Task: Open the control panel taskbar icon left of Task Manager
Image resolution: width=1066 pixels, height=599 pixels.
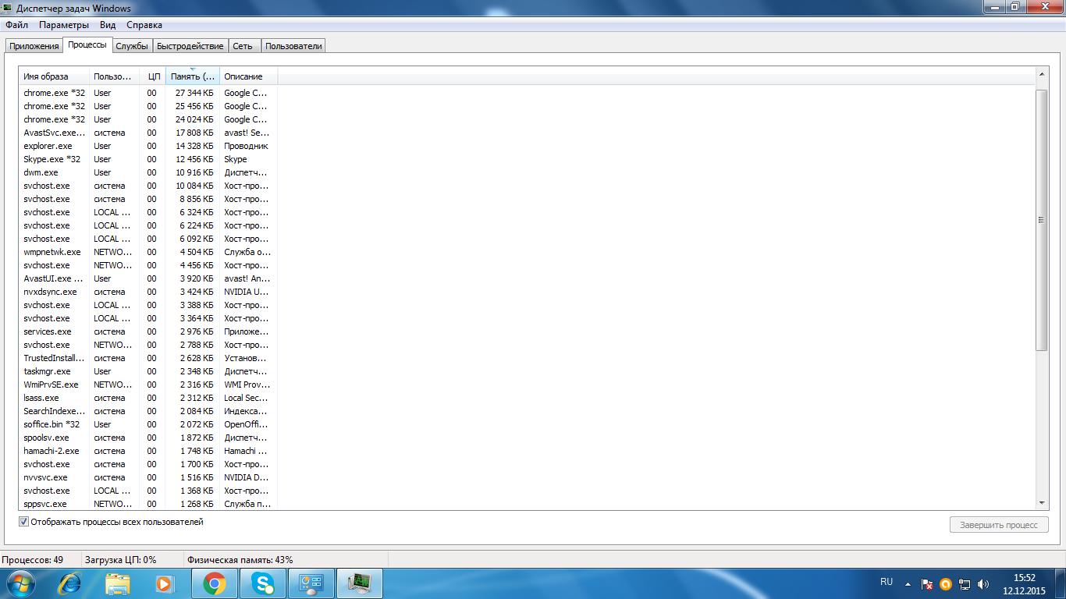Action: pyautogui.click(x=311, y=583)
